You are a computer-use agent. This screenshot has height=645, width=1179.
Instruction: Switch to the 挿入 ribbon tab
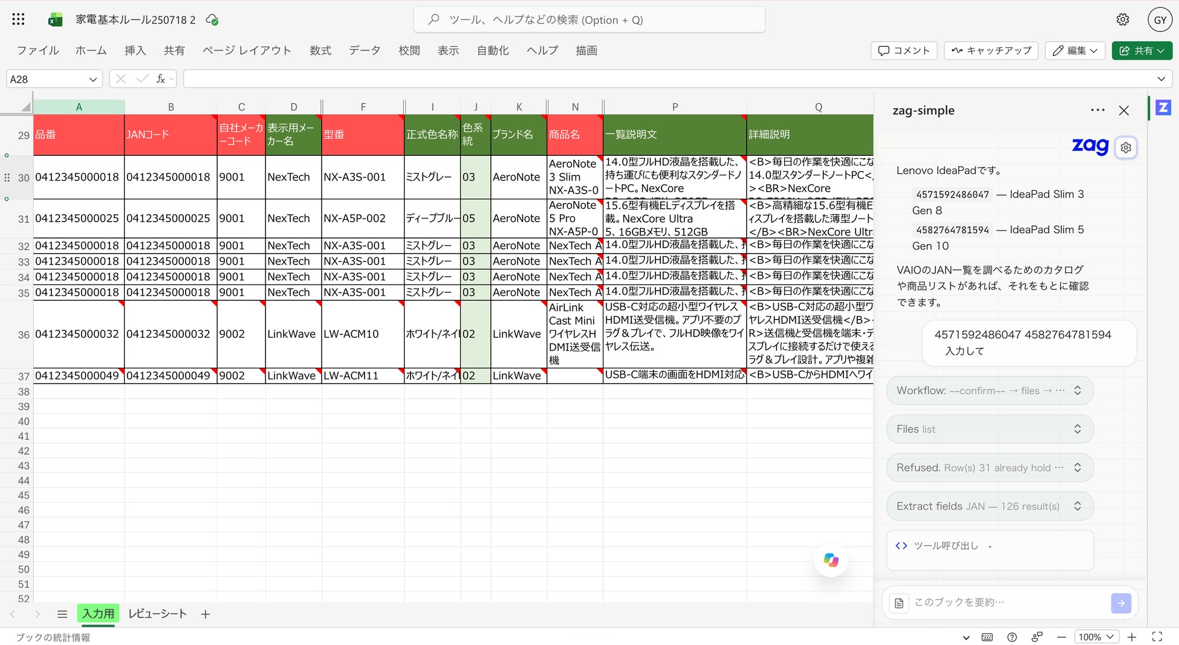[135, 51]
